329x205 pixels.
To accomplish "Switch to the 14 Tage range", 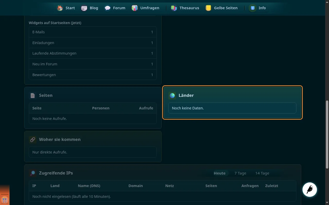I will (x=262, y=173).
